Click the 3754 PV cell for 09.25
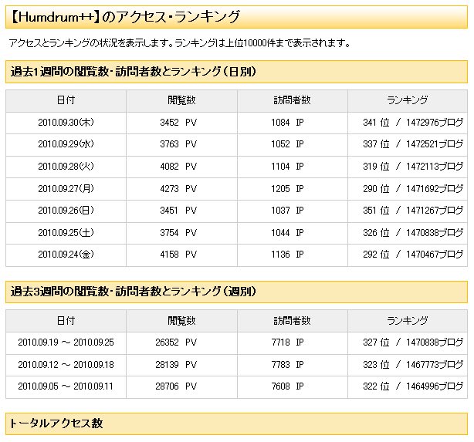The height and width of the screenshot is (442, 474). (181, 233)
